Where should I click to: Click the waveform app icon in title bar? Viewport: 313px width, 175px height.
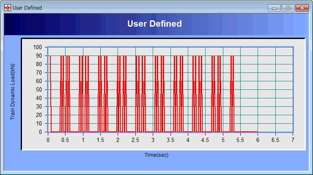[7, 8]
